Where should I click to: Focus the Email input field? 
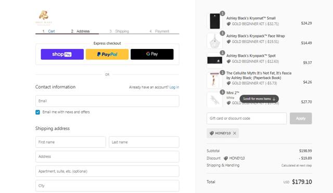(x=107, y=101)
